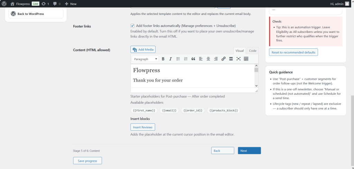Click the Add Media button
The width and height of the screenshot is (354, 169).
[x=143, y=49]
